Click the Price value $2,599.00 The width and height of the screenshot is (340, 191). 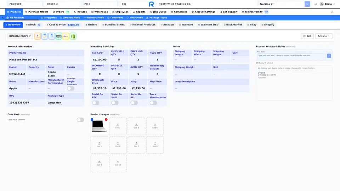119,88
